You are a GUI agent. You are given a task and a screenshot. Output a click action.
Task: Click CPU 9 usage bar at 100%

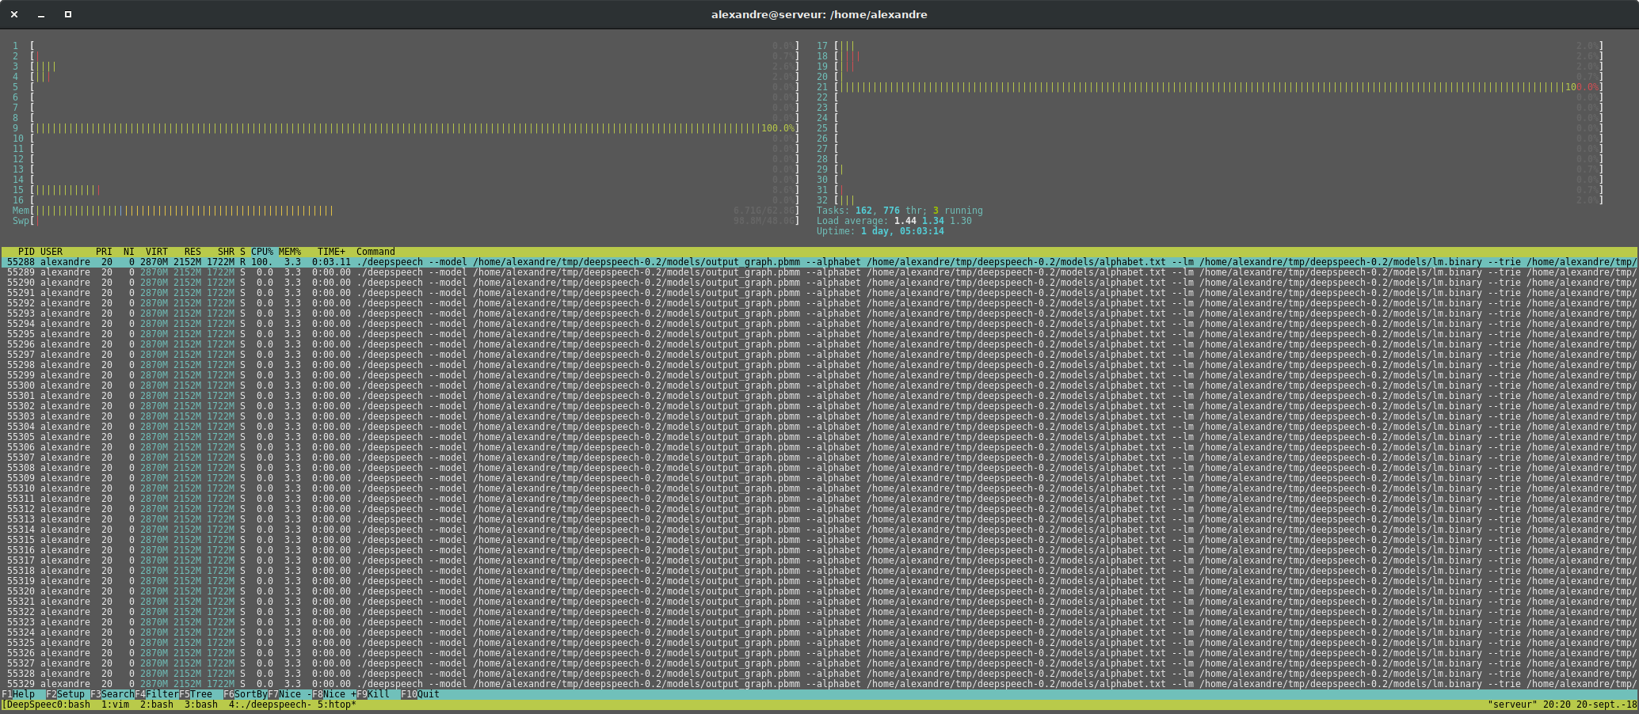point(414,128)
